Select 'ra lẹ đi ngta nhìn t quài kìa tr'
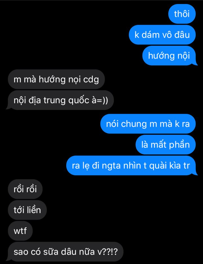 coord(131,165)
